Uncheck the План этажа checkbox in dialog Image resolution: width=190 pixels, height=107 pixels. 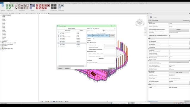click(x=88, y=31)
